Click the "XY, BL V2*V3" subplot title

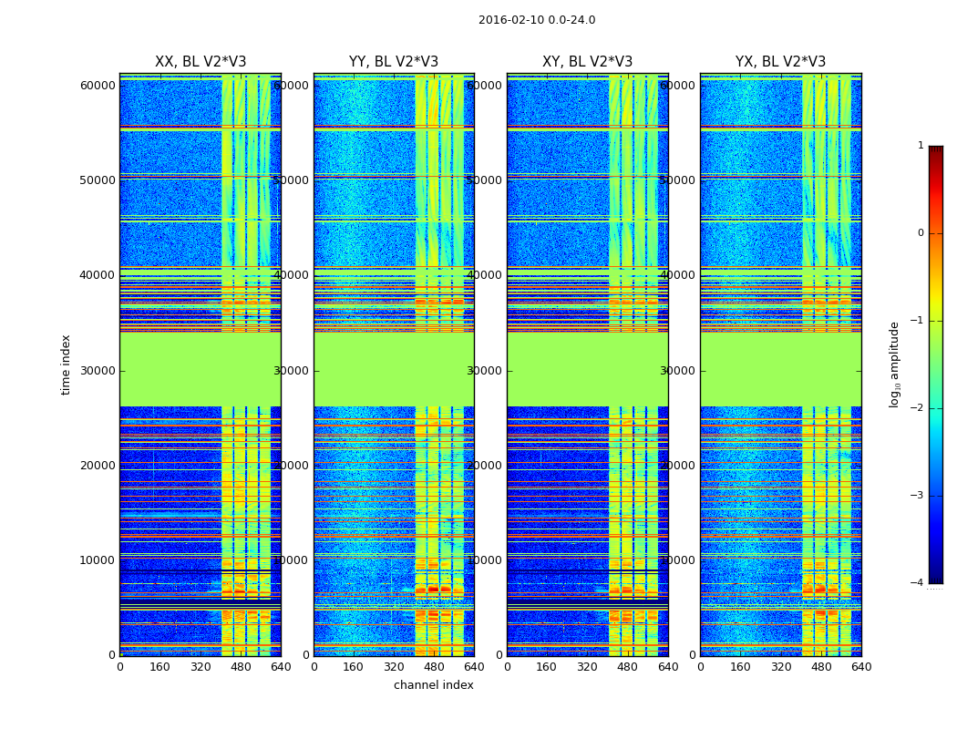pos(587,62)
